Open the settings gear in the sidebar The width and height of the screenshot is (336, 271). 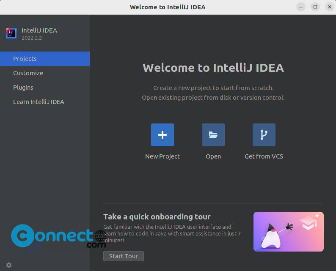click(9, 265)
